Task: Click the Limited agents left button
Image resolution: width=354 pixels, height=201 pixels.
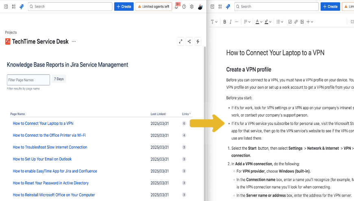Action: pos(153,7)
